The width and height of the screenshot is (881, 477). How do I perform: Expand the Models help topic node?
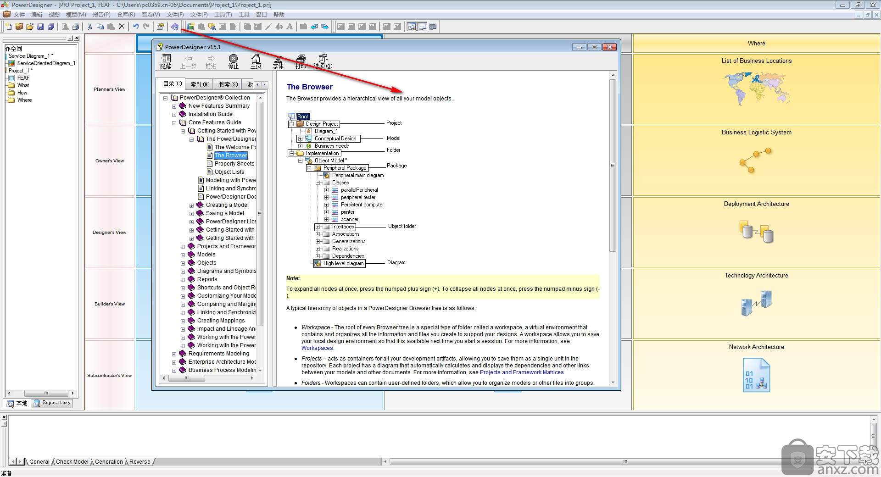pos(183,255)
